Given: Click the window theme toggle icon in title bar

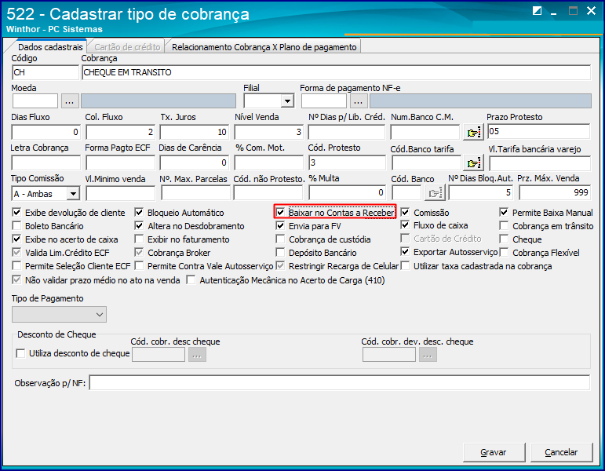Looking at the screenshot, I should click(537, 11).
